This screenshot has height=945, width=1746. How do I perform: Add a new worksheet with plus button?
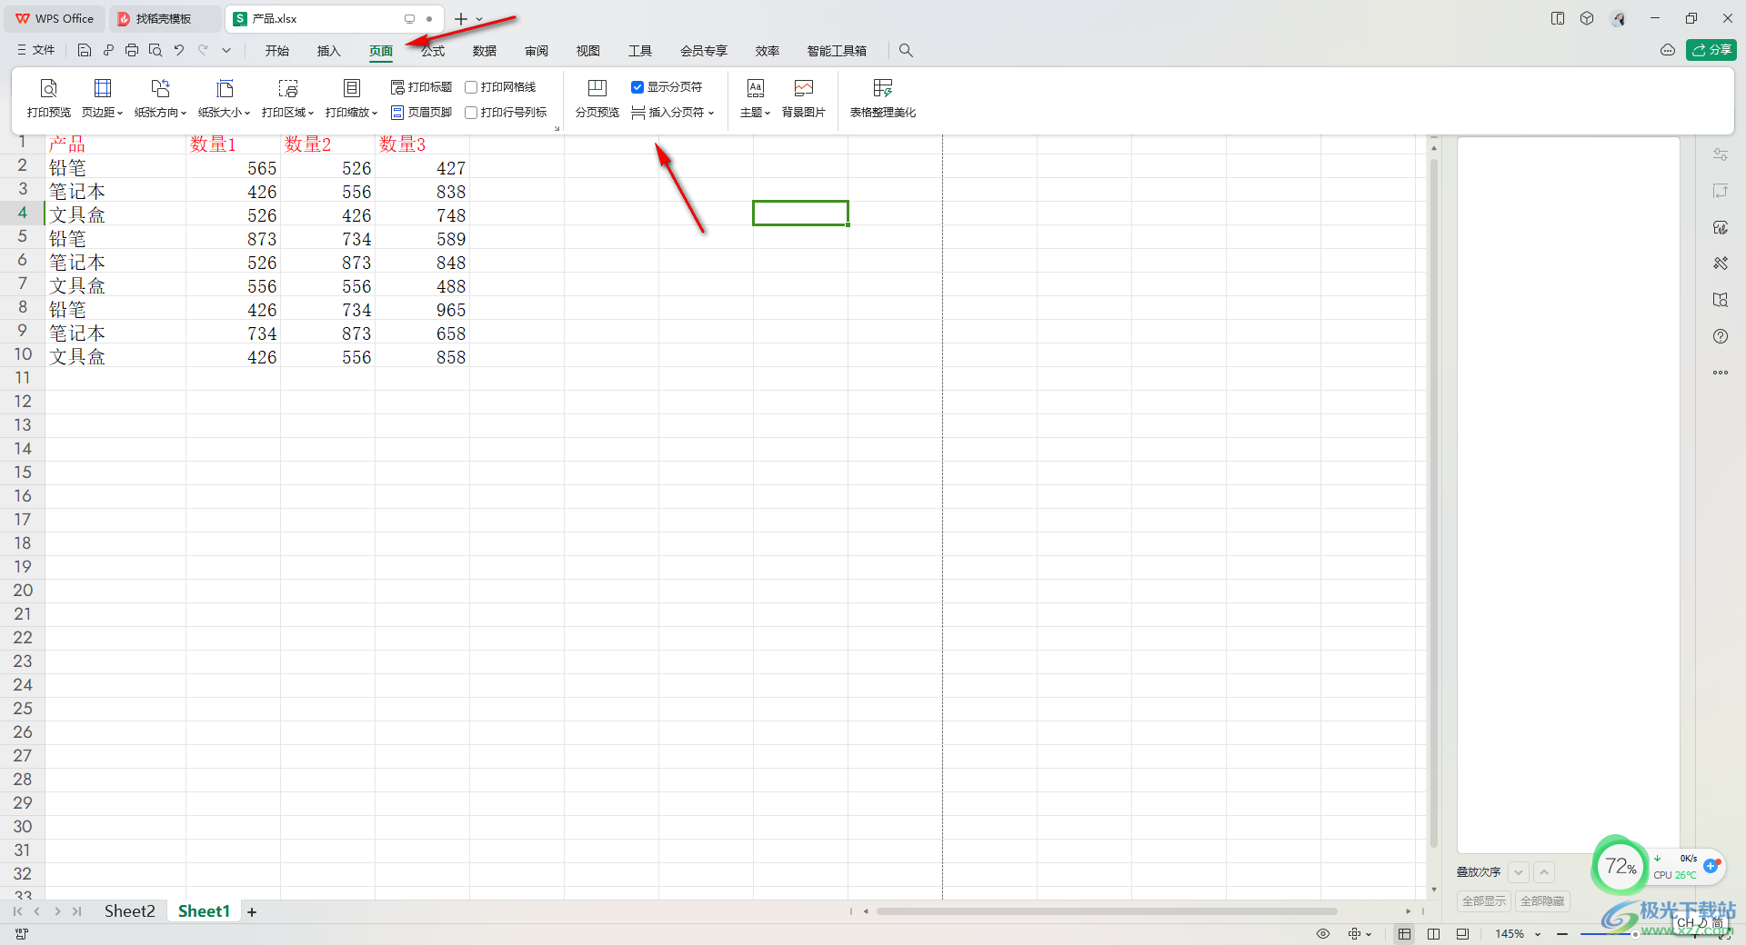coord(252,912)
